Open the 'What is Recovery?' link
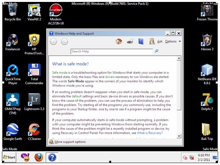Viewport: 220px width, 165px height. coord(150,133)
